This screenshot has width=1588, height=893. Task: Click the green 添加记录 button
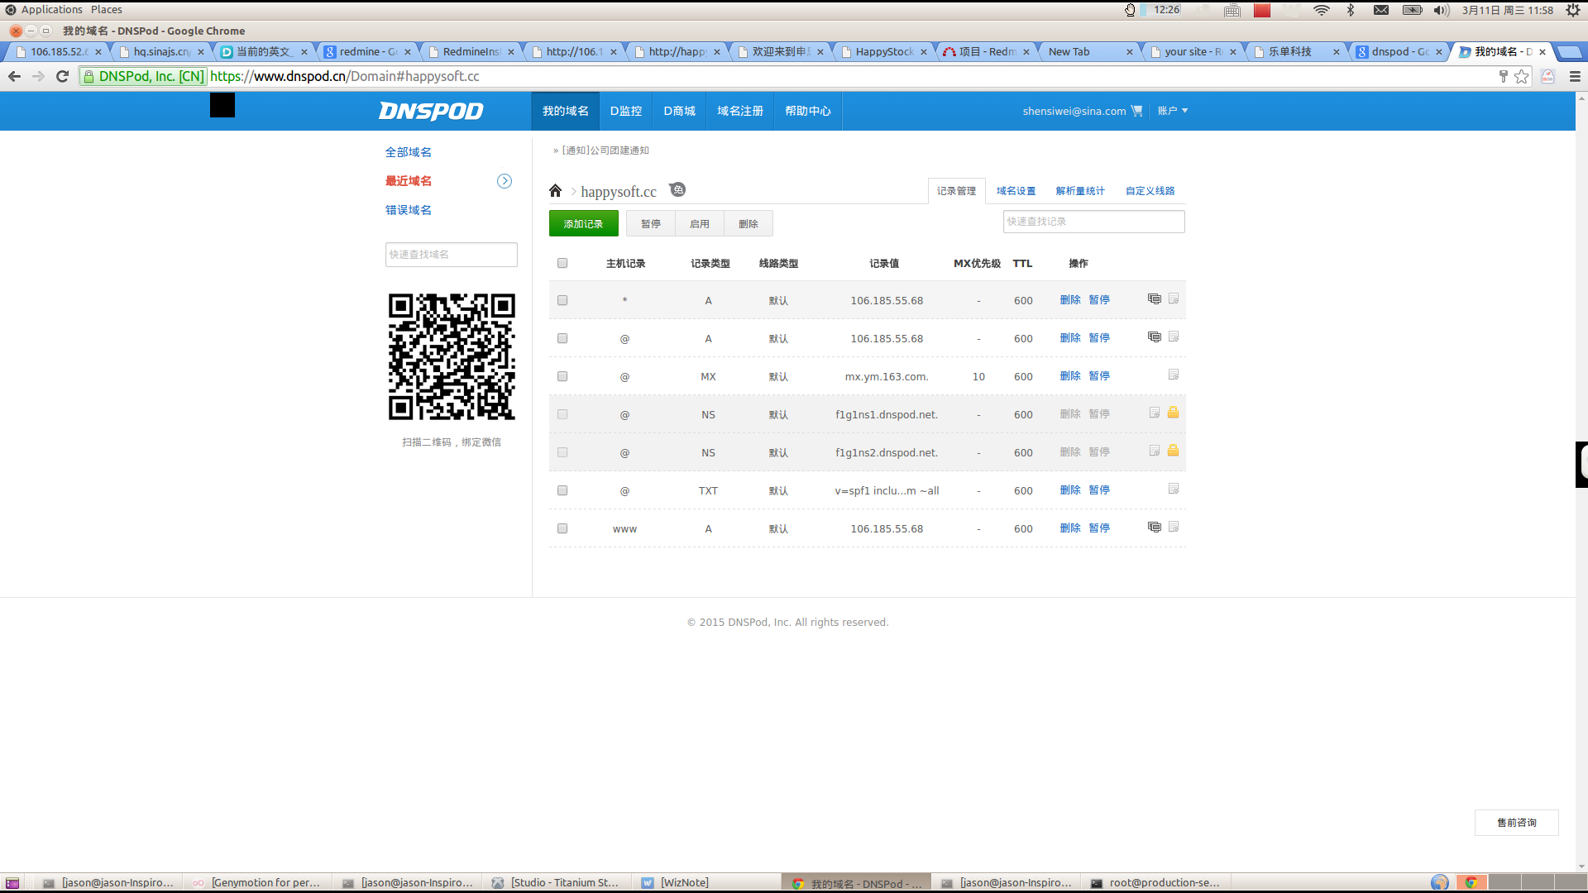point(583,222)
